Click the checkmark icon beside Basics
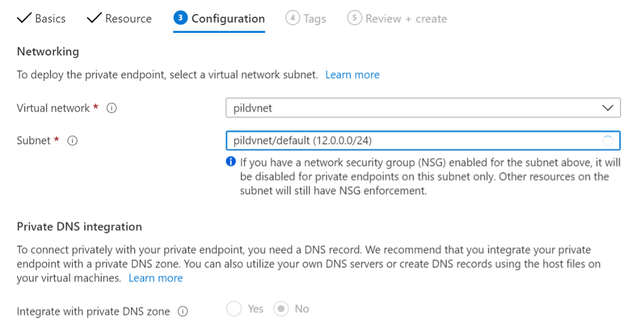This screenshot has height=327, width=635. pos(24,18)
